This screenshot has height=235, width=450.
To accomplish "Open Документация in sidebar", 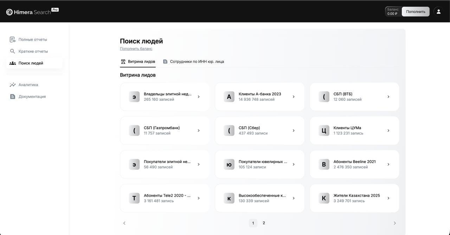I will coord(34,97).
